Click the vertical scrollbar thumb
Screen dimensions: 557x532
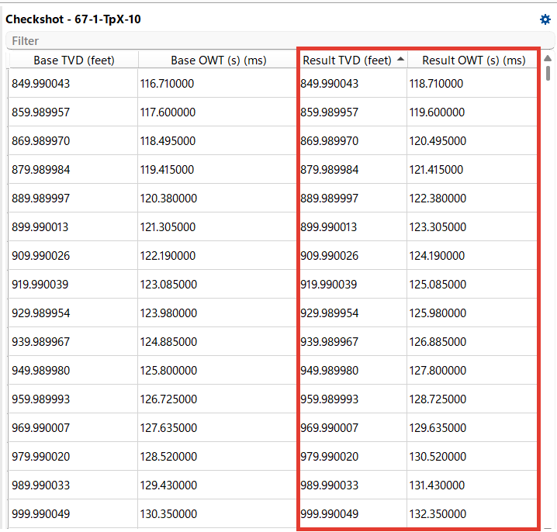tap(548, 73)
